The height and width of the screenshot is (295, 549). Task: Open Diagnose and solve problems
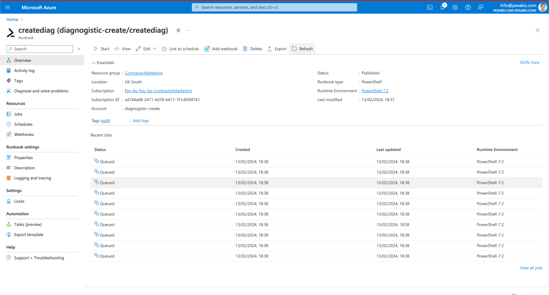[42, 91]
